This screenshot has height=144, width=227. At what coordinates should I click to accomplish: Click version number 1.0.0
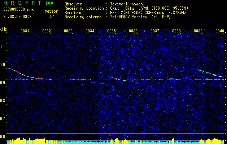pyautogui.click(x=49, y=3)
